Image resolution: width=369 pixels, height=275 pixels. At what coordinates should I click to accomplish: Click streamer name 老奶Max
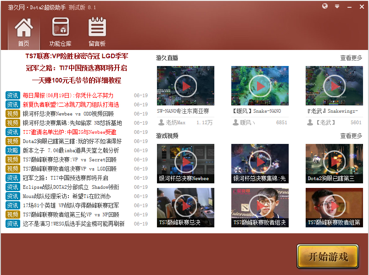(176, 122)
